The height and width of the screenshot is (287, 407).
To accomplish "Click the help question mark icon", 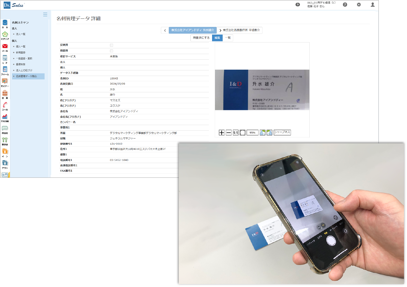I will click(345, 5).
